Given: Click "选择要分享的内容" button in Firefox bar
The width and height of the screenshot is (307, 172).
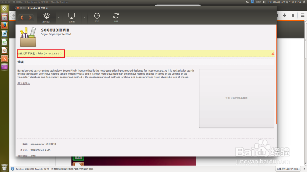Looking at the screenshot, I should (x=288, y=169).
